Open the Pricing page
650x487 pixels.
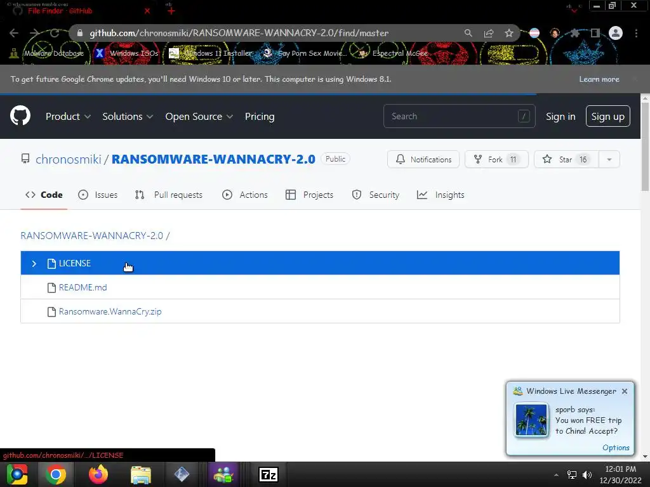click(260, 117)
